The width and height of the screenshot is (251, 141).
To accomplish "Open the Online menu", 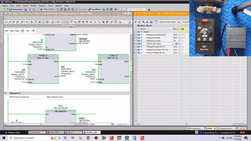I will click(33, 5).
